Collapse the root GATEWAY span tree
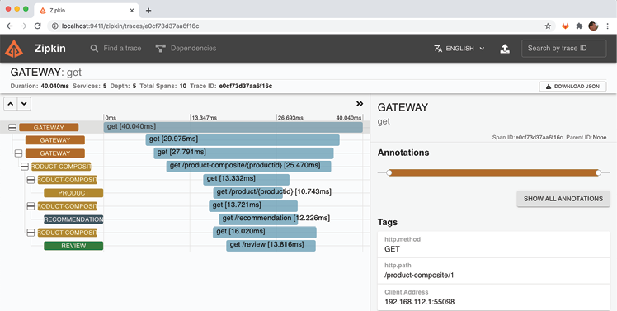Screen dimensions: 617x311 [x=12, y=127]
